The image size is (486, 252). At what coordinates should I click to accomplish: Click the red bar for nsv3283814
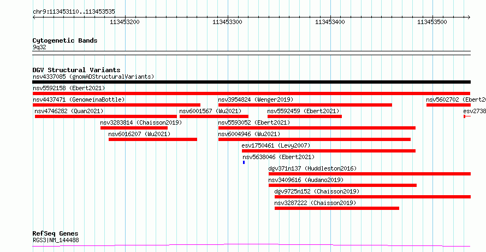pos(134,128)
